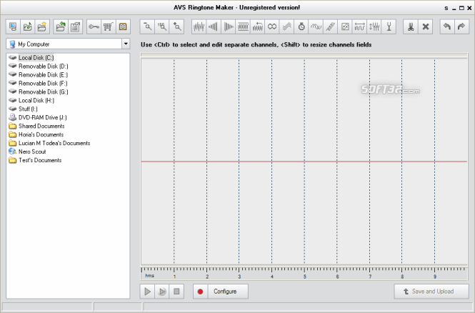475x313 pixels.
Task: Click the sine wave effect icon
Action: point(316,26)
